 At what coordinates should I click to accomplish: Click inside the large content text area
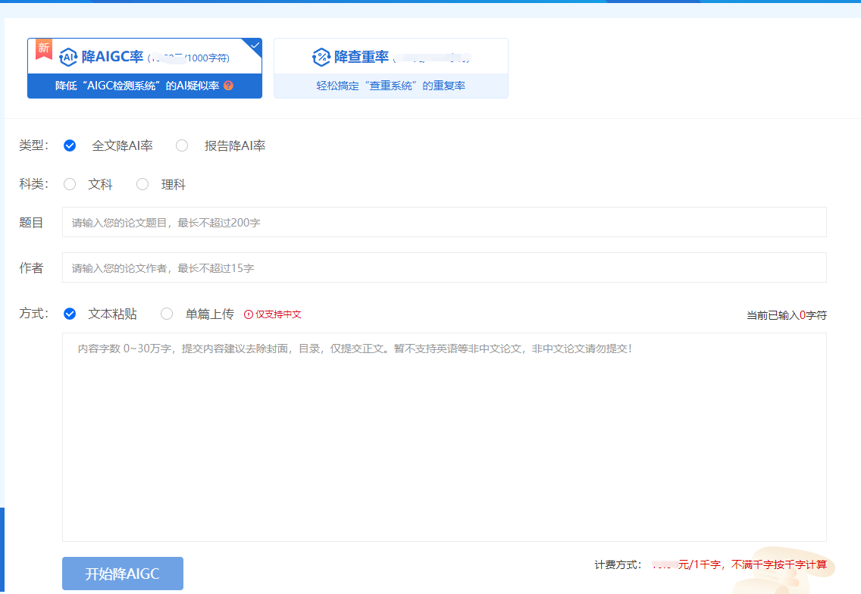point(444,437)
